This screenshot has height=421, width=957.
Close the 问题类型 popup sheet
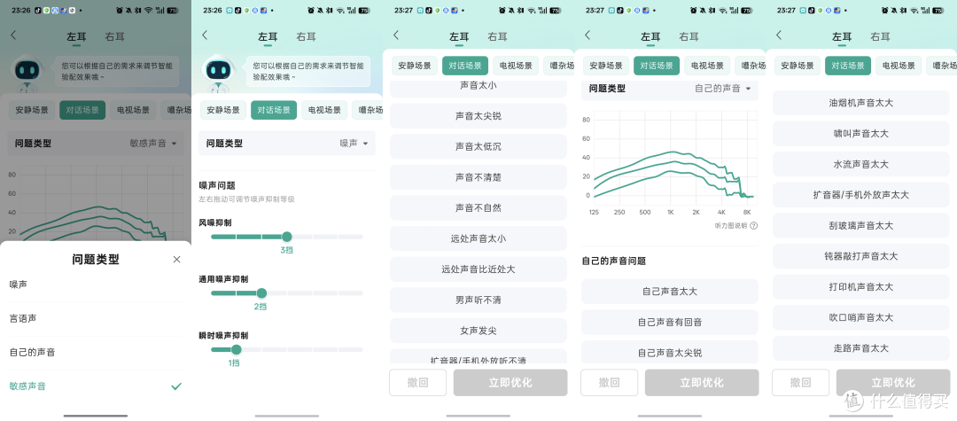[176, 260]
